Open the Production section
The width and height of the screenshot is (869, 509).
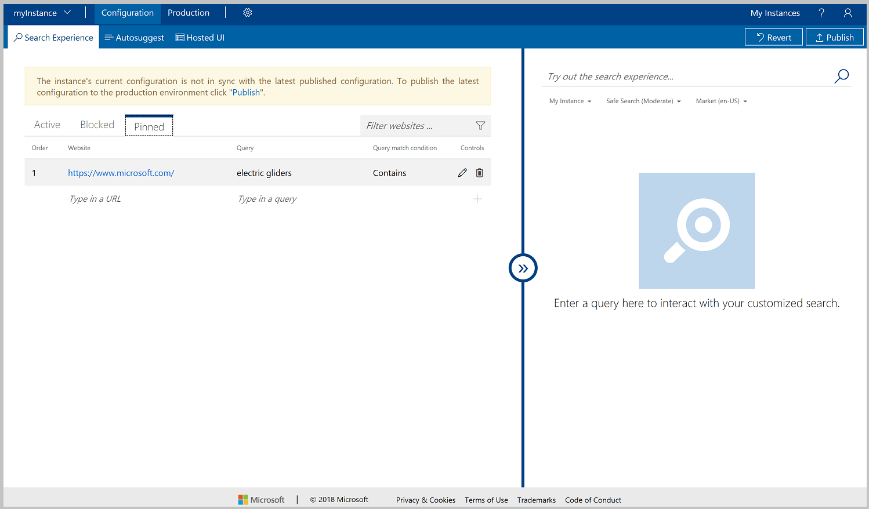[188, 12]
